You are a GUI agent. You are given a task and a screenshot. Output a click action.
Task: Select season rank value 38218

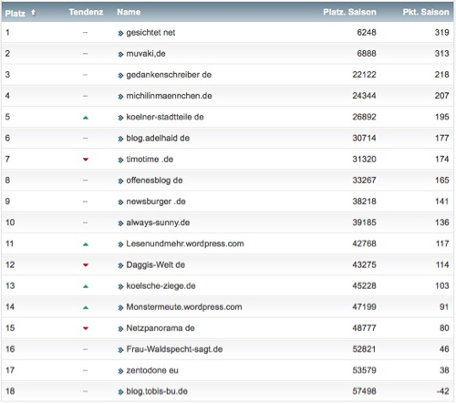click(x=364, y=202)
